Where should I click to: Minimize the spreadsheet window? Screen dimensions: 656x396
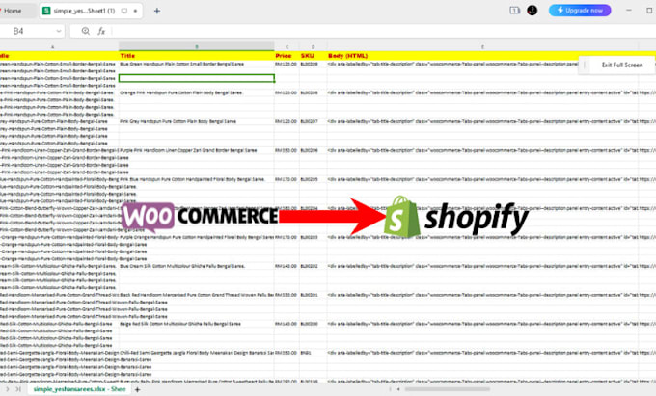[x=629, y=11]
